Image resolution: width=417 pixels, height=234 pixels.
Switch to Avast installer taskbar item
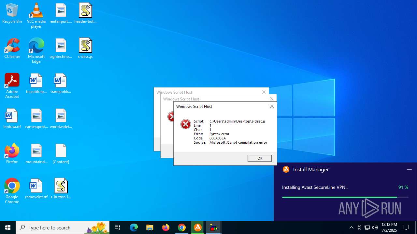point(198,227)
